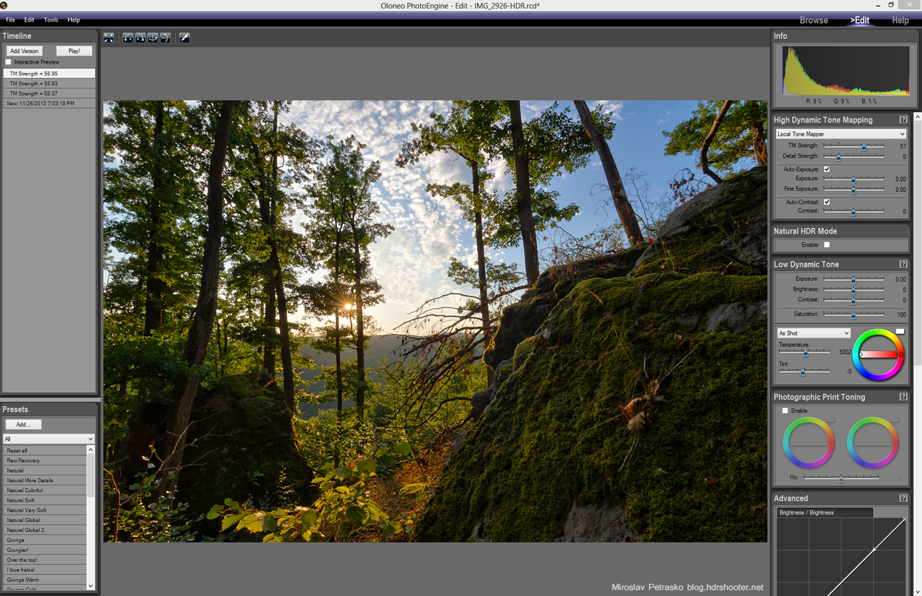Image resolution: width=922 pixels, height=596 pixels.
Task: Select the eyedropper tool in toolbar
Action: pos(185,38)
